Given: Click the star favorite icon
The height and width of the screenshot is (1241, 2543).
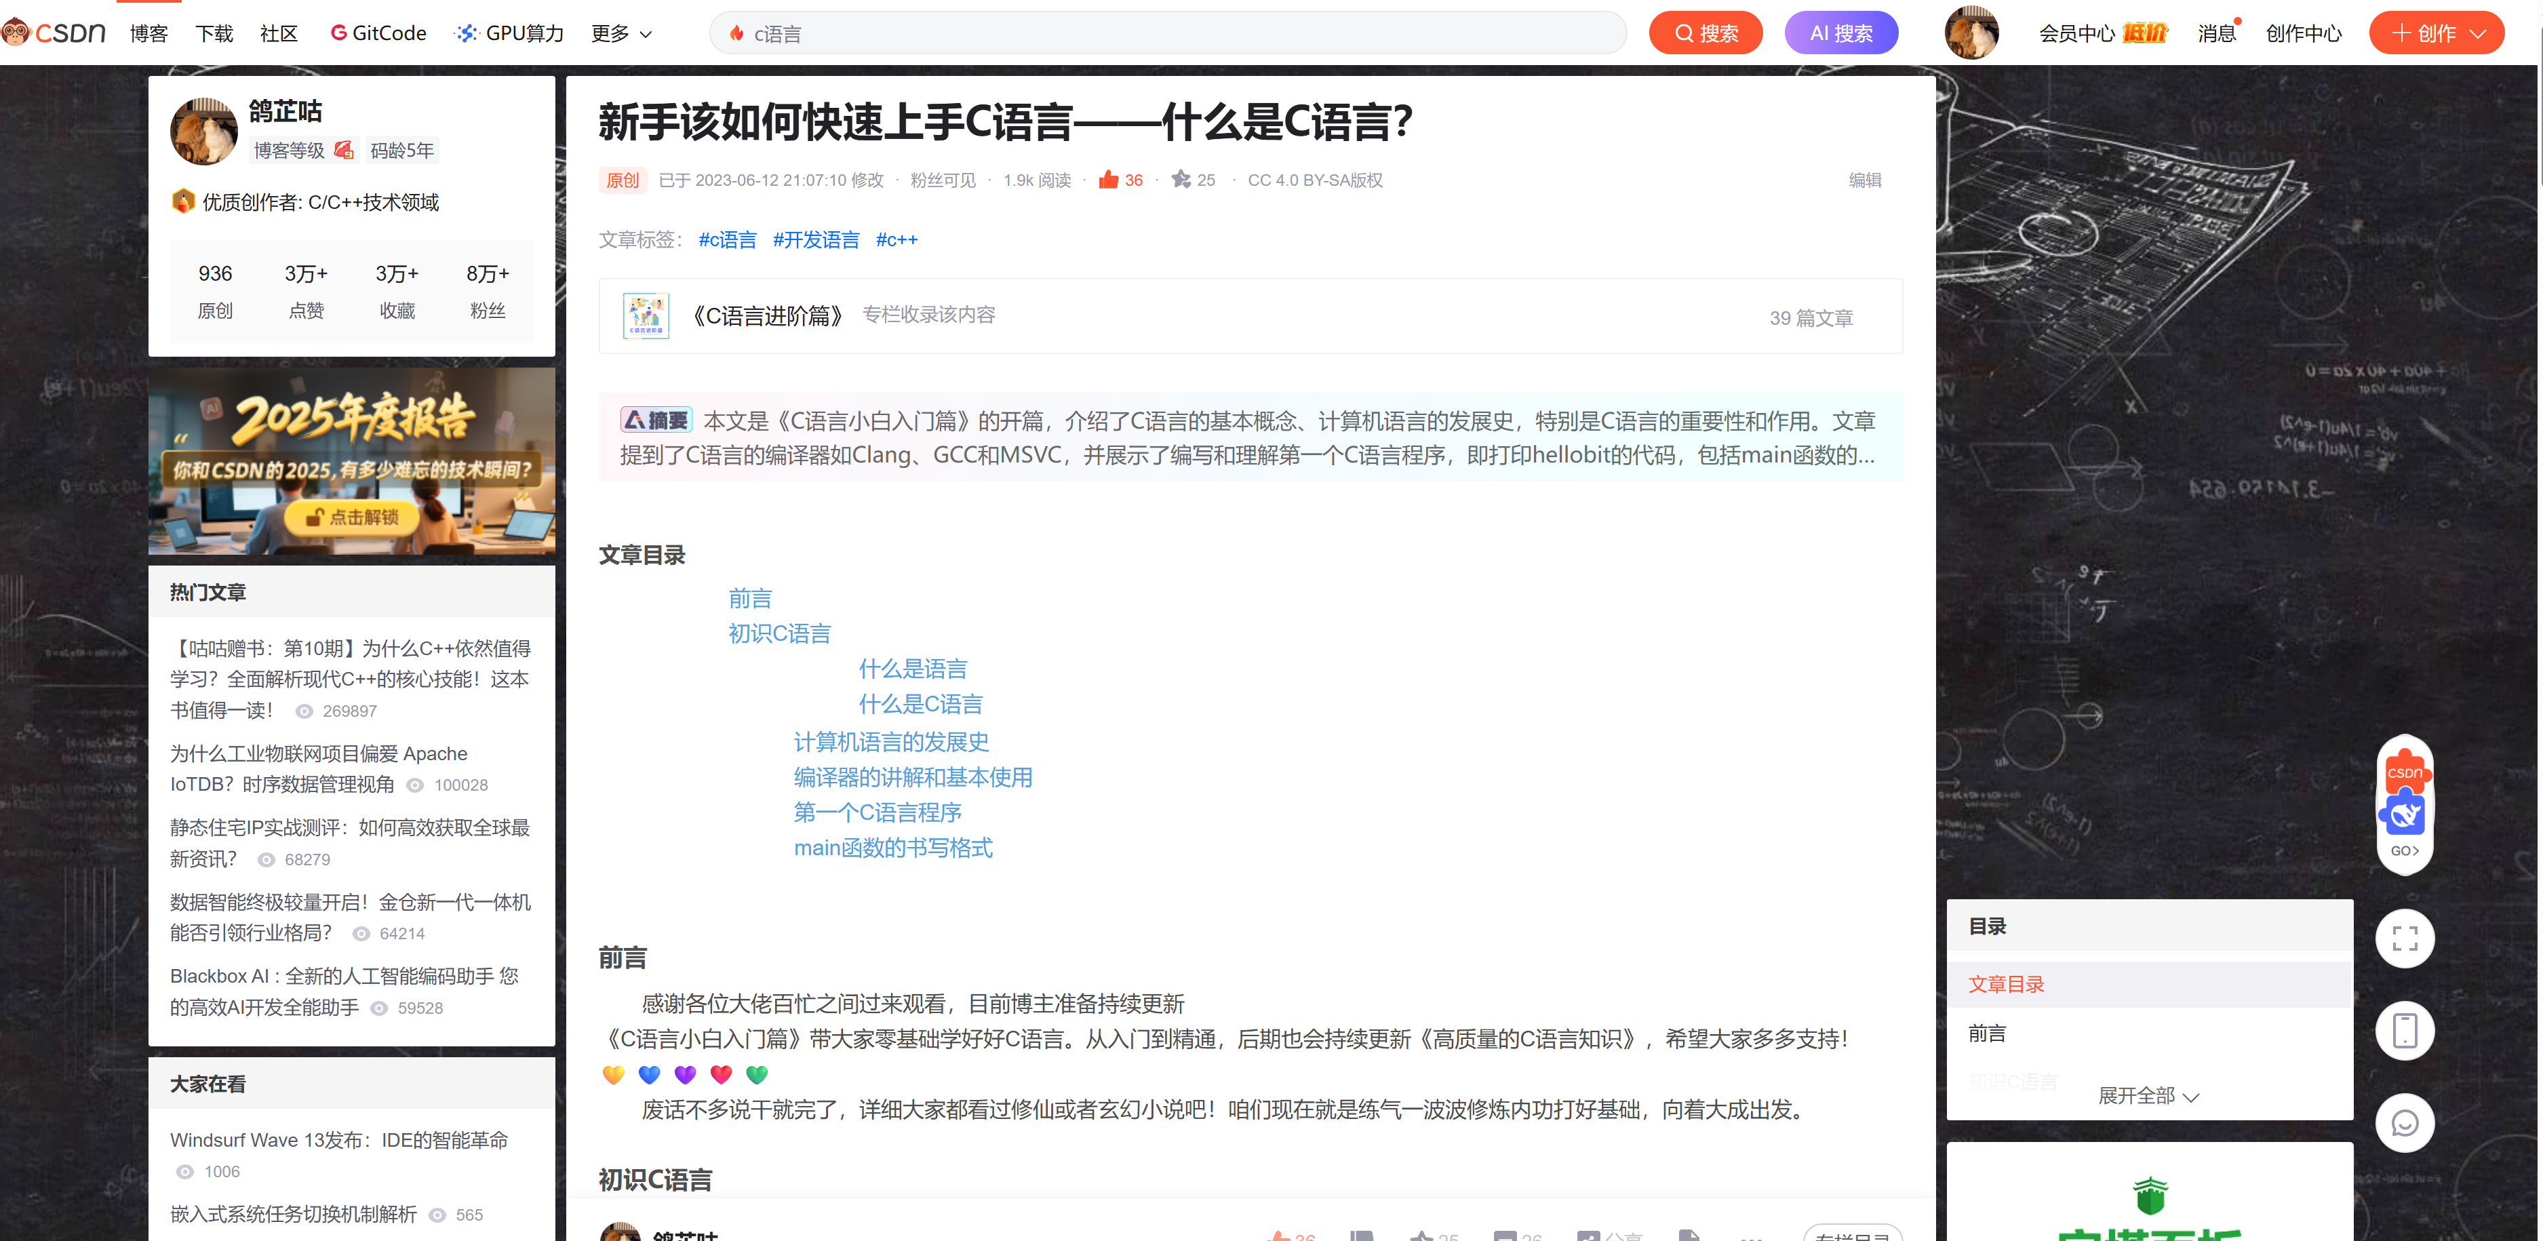Looking at the screenshot, I should 1181,180.
